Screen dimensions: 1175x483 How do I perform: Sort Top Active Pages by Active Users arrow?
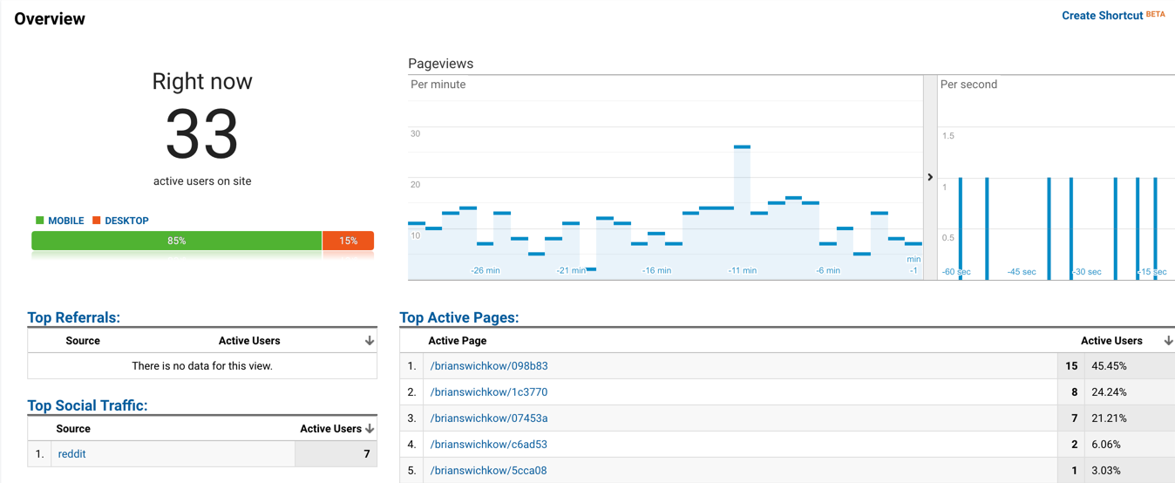1168,341
